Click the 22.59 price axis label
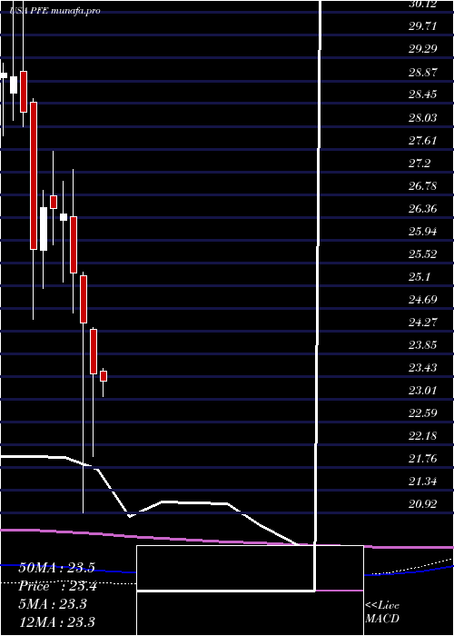Screen dimensions: 454x636 [x=423, y=412]
